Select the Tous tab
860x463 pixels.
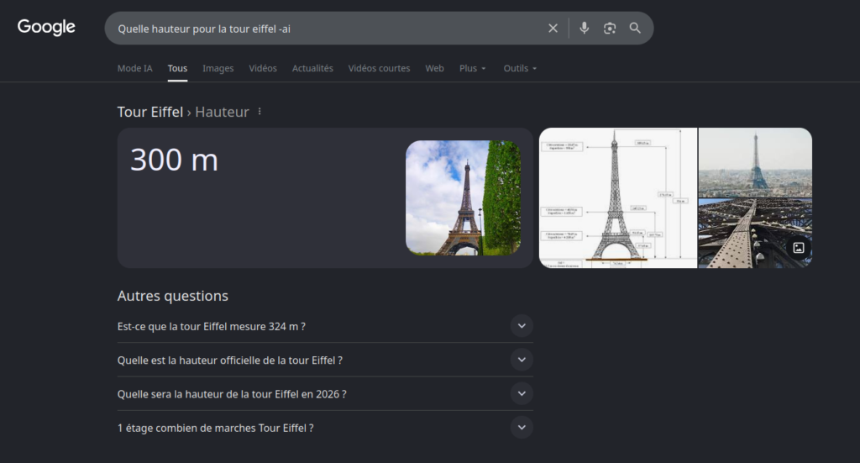tap(177, 69)
